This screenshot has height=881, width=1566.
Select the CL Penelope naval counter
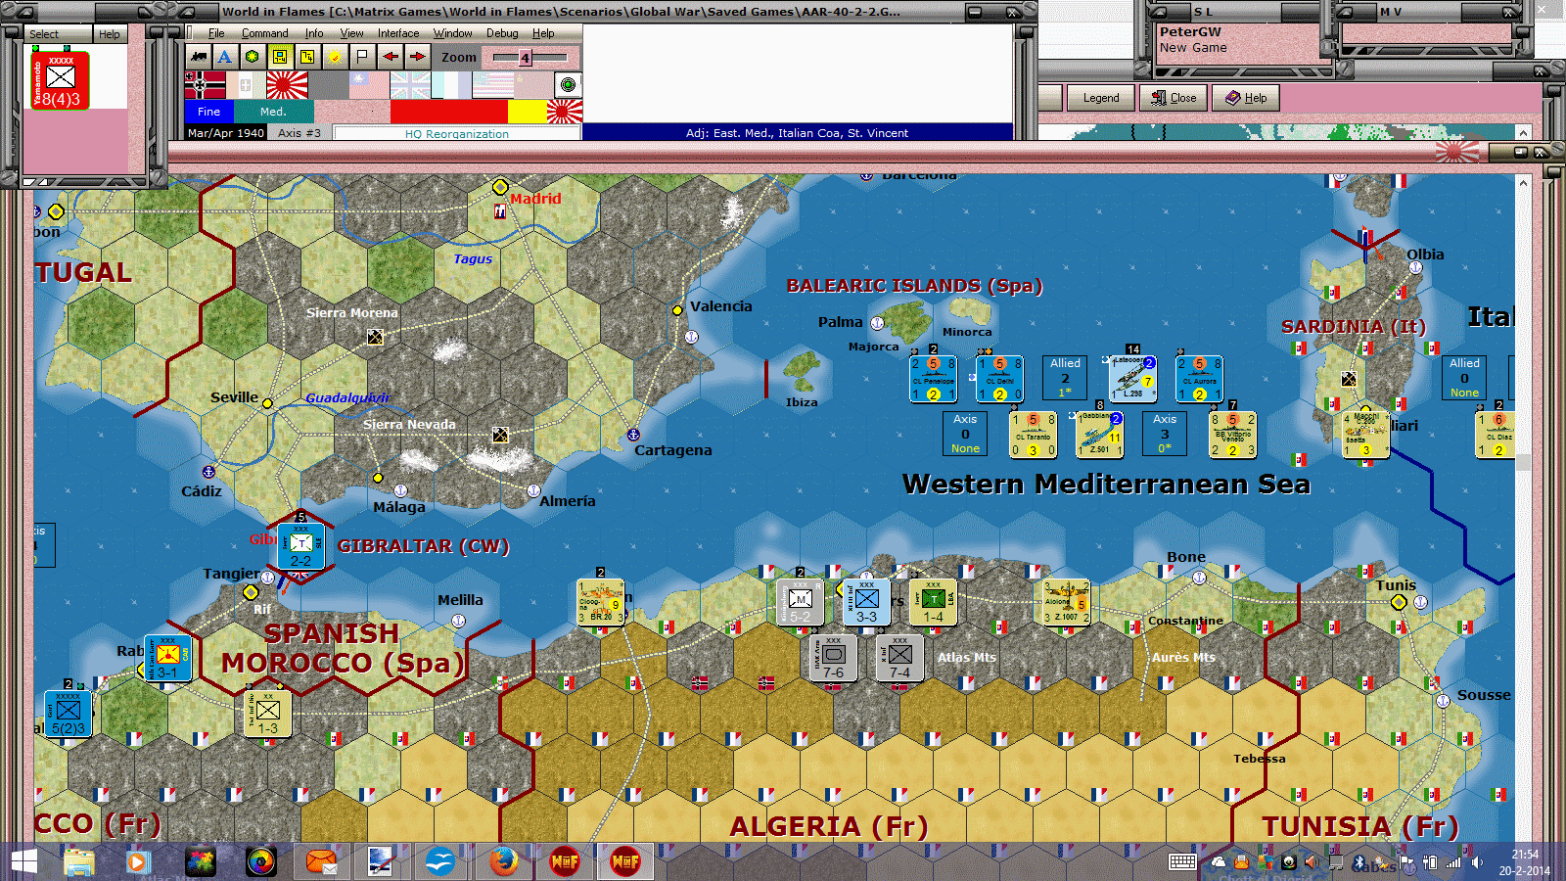[x=933, y=379]
